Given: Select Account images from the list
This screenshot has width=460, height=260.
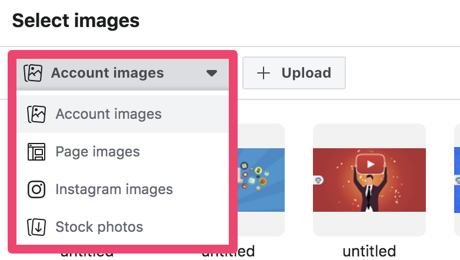Looking at the screenshot, I should point(122,114).
